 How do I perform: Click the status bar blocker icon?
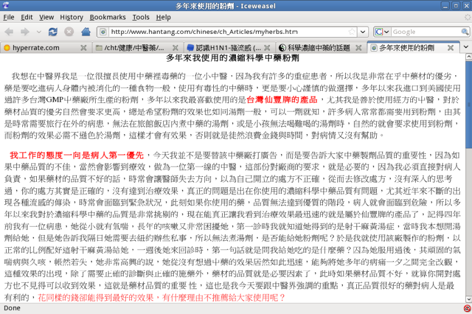click(466, 308)
